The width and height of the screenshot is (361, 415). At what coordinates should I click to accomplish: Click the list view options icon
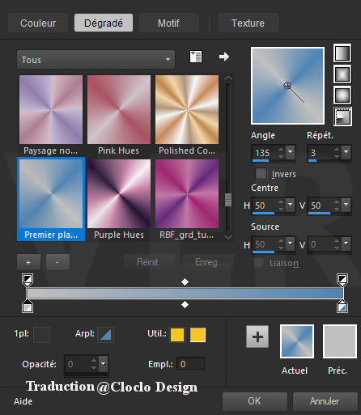[x=196, y=57]
